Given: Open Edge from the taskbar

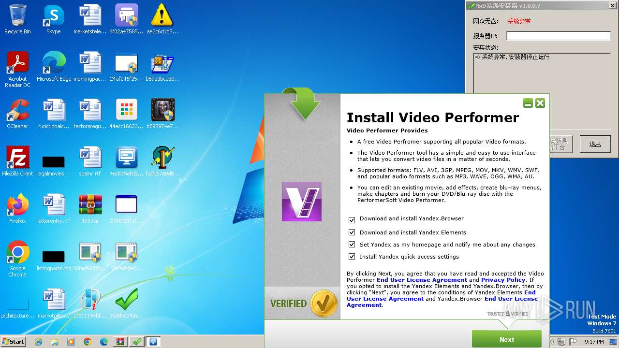Looking at the screenshot, I should coord(104,342).
